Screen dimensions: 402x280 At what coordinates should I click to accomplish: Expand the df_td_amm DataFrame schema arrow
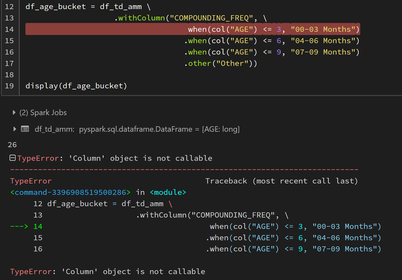click(15, 129)
